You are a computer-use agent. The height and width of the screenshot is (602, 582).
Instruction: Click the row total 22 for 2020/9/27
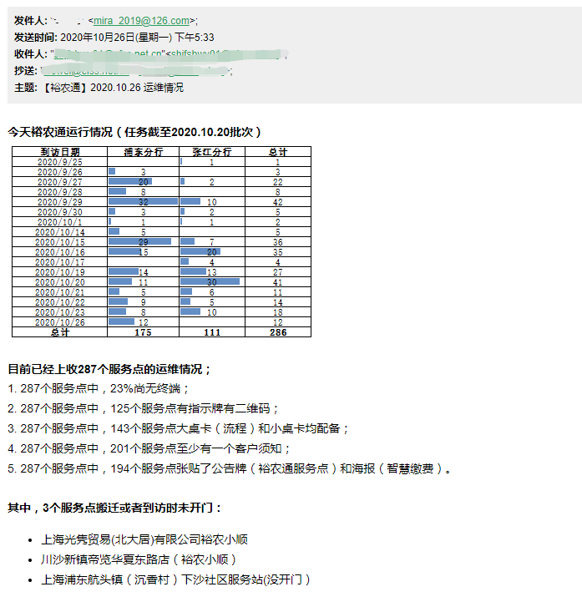pyautogui.click(x=278, y=182)
